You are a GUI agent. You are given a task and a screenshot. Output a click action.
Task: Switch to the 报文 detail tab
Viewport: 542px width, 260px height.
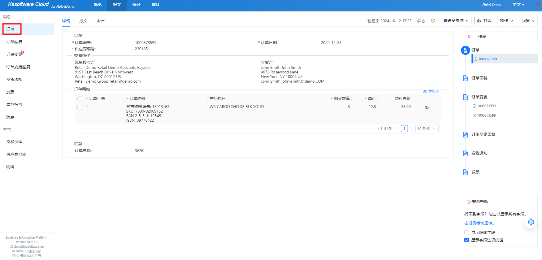83,21
